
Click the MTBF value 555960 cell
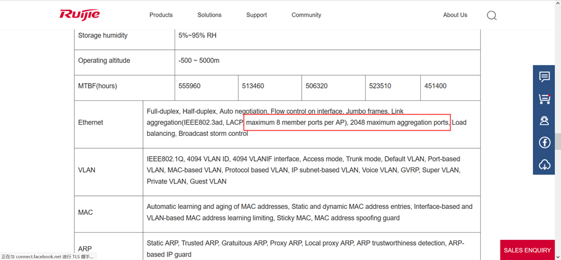(189, 86)
